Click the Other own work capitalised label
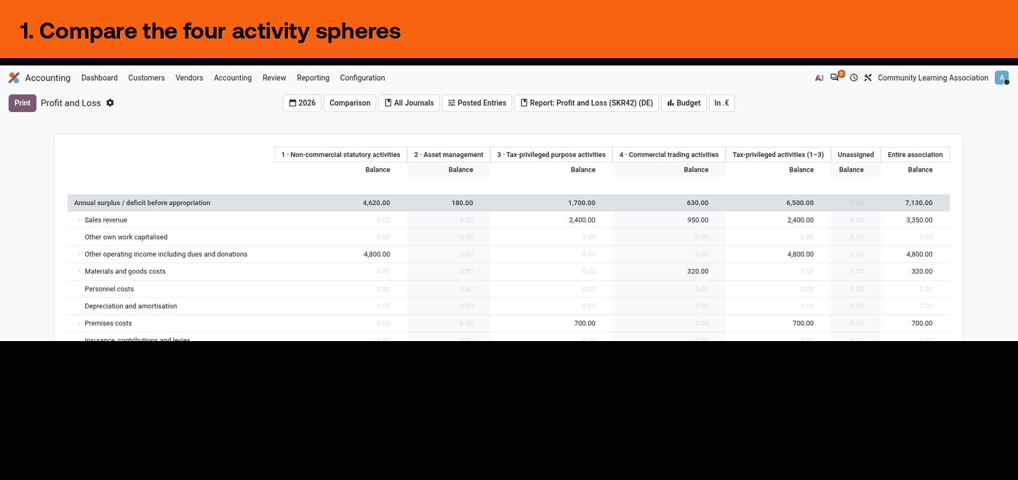Screen dimensions: 1018x480 pos(126,237)
